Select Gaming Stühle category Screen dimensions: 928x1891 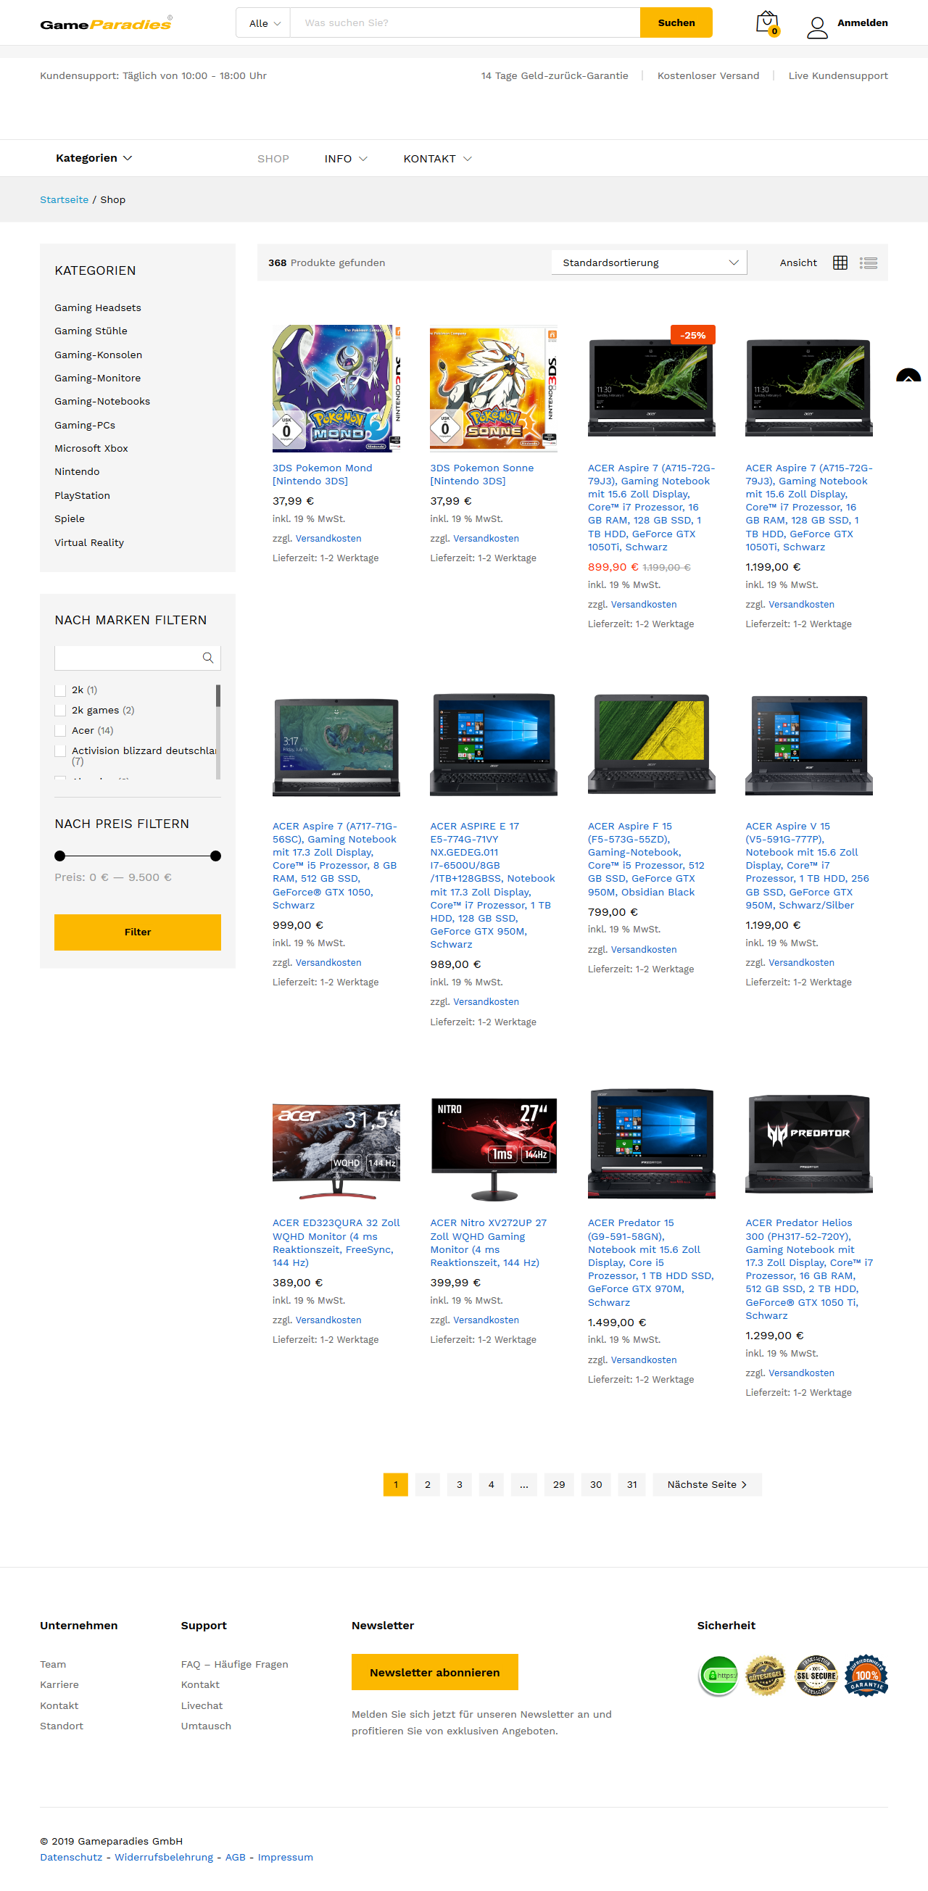[x=91, y=331]
